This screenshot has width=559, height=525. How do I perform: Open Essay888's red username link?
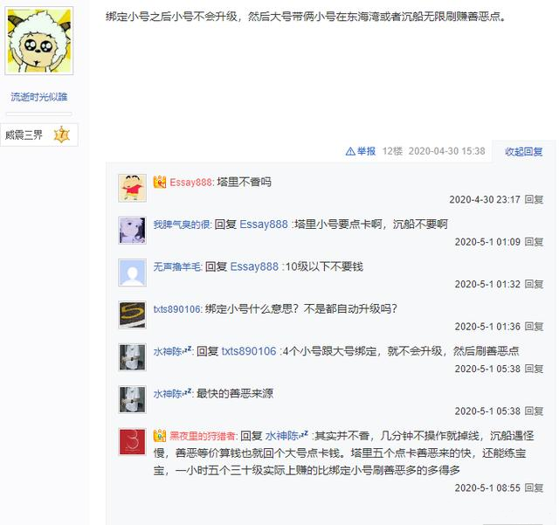coord(190,183)
